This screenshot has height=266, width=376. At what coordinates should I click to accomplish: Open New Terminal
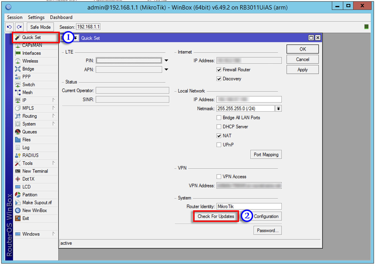(x=35, y=171)
